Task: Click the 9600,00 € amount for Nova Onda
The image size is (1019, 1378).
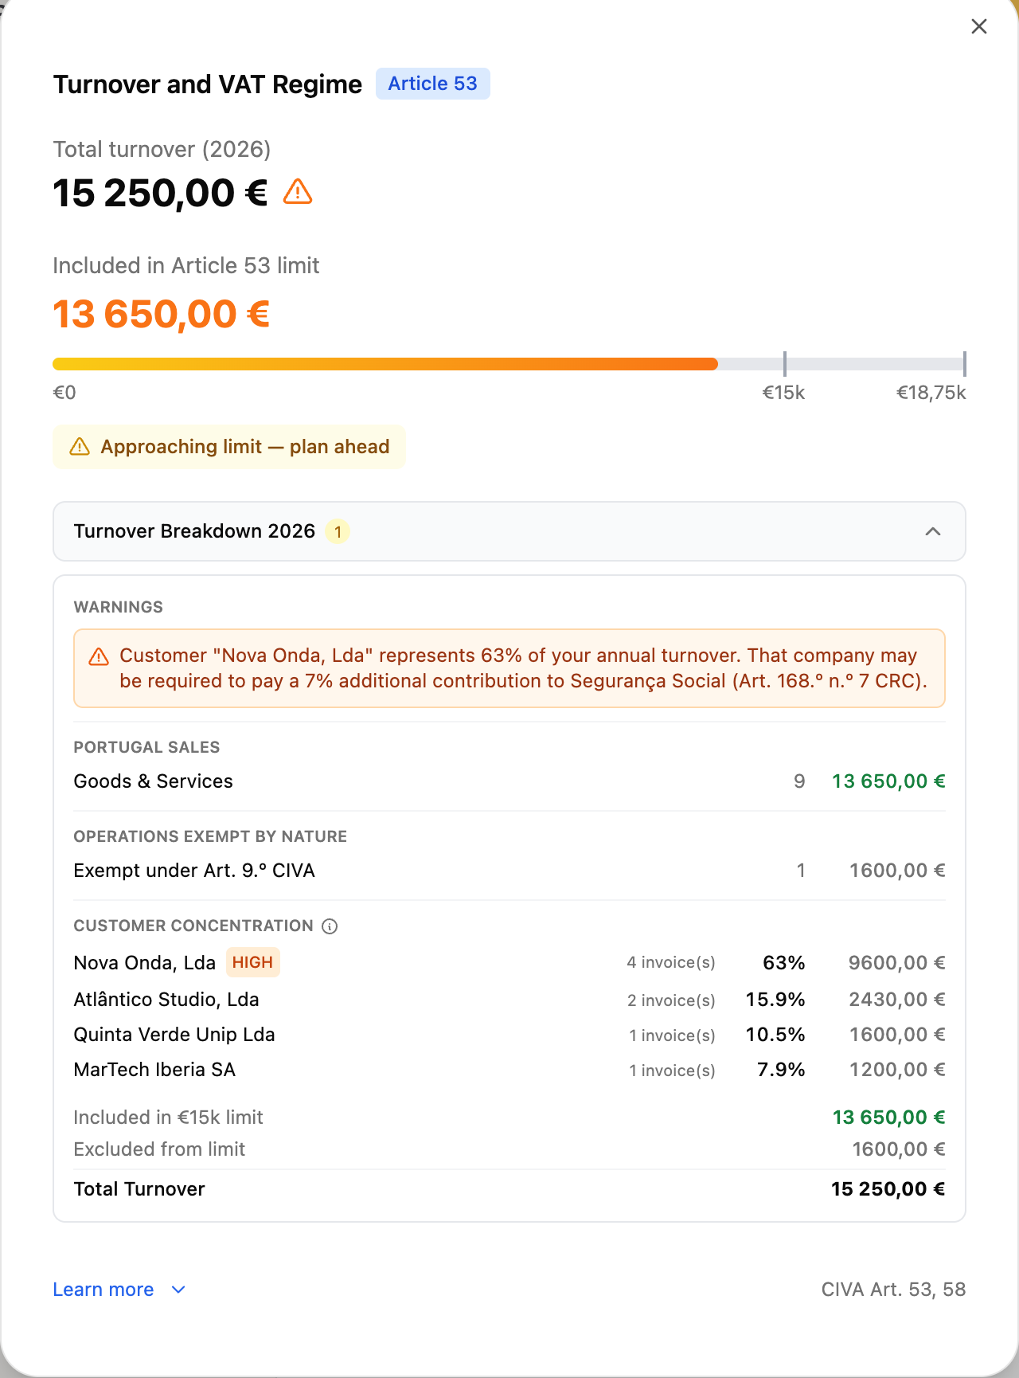Action: (x=896, y=963)
